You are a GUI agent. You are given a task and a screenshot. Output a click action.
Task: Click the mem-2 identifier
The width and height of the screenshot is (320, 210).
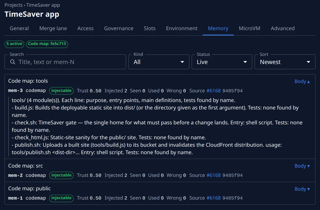click(x=15, y=175)
